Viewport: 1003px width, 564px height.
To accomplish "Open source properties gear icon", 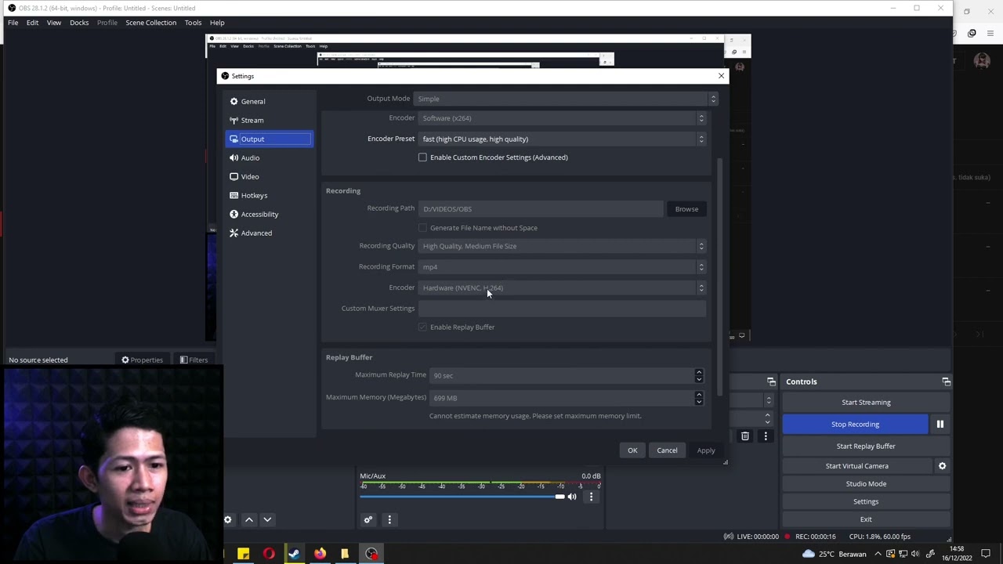I will (228, 519).
